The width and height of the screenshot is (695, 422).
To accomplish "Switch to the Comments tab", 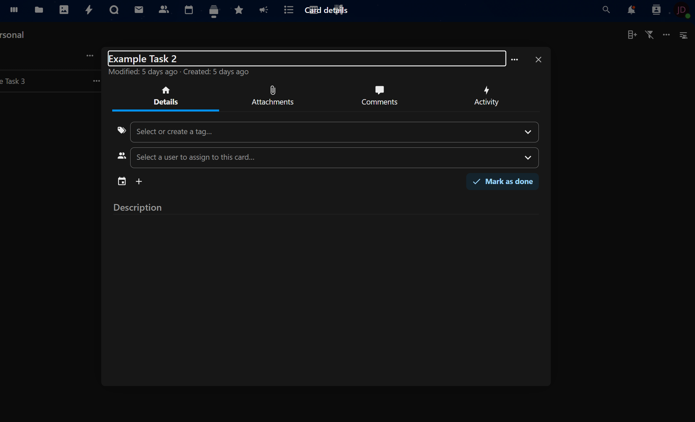I will point(379,96).
